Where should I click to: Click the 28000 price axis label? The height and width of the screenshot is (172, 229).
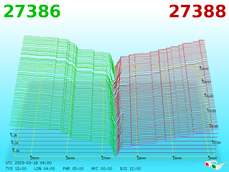[x=141, y=158]
